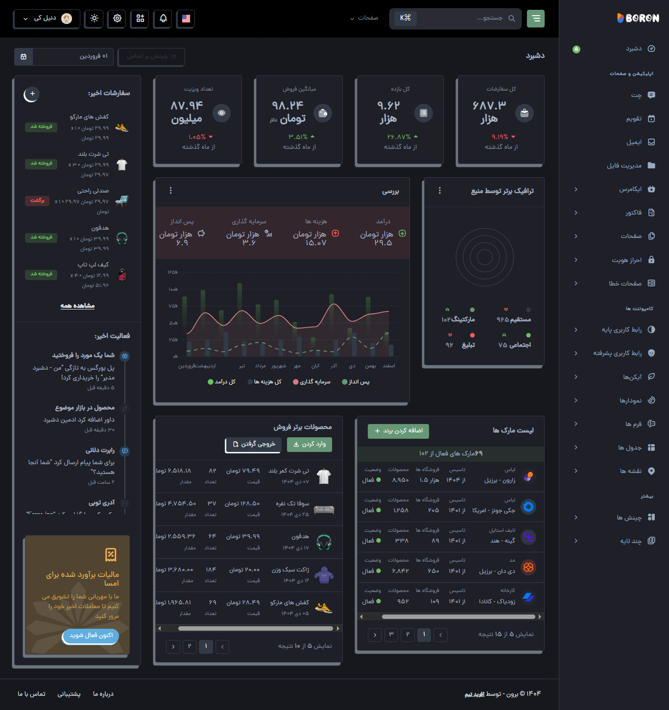Click the مشاهده همه link
The width and height of the screenshot is (669, 710).
point(77,306)
